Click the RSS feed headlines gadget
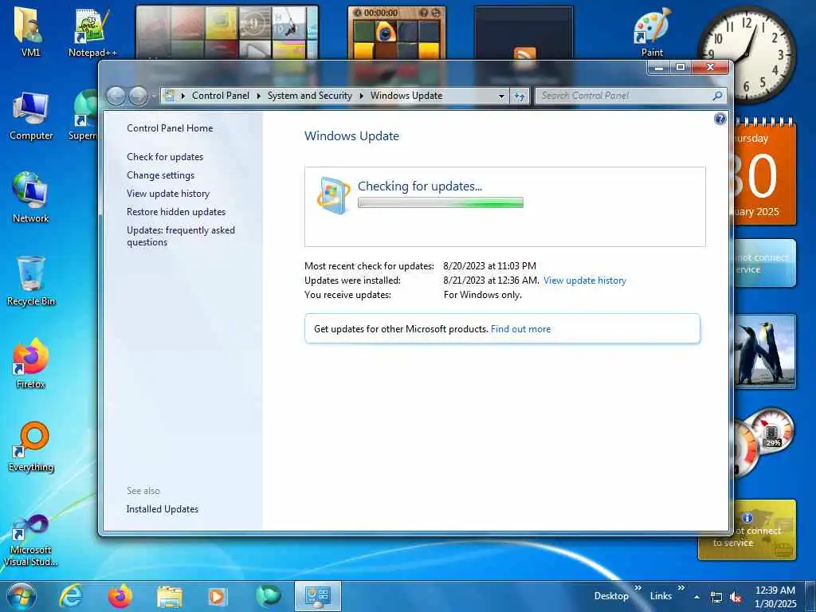816x612 pixels. (524, 33)
